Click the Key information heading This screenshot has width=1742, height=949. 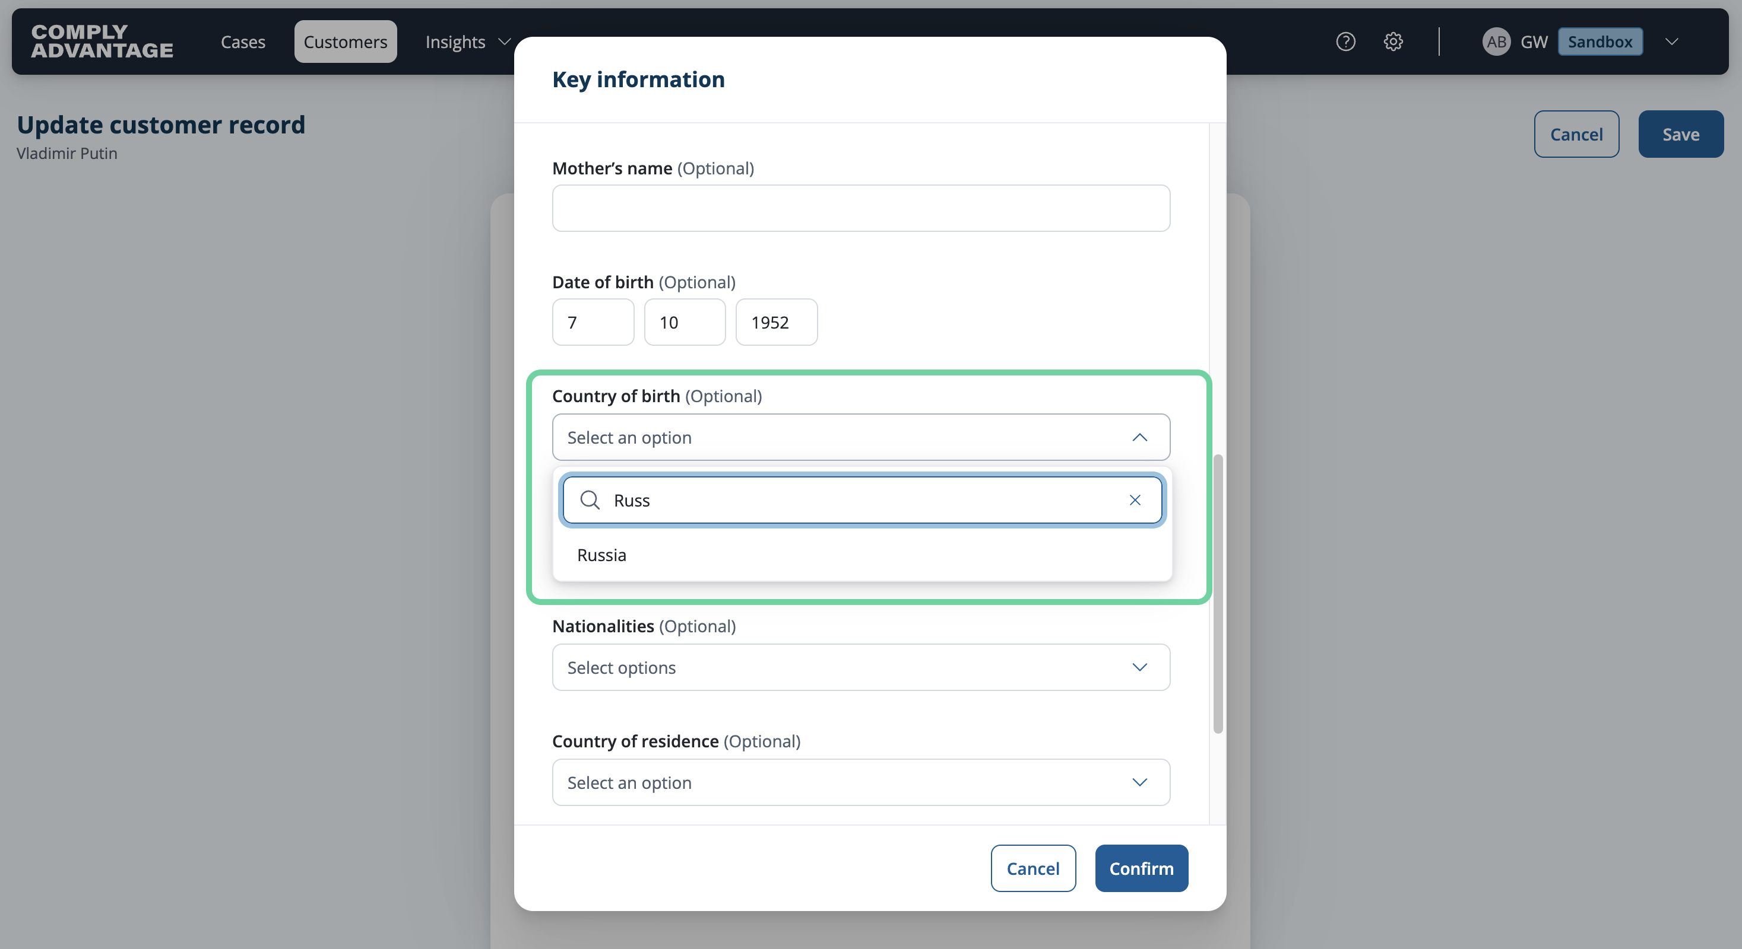tap(638, 79)
